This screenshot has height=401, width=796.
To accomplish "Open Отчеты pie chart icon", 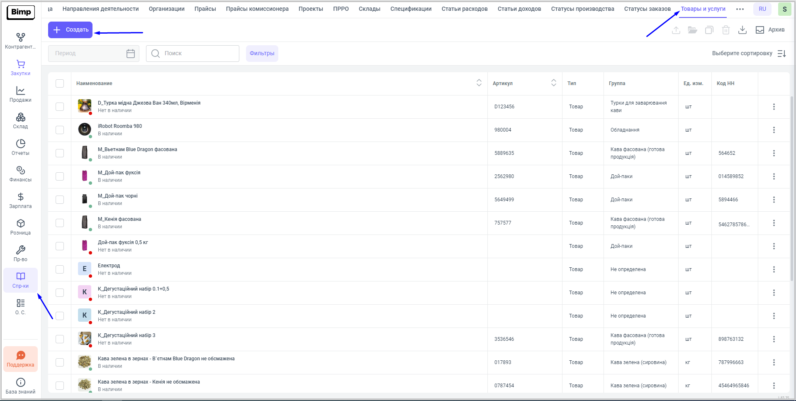I will pyautogui.click(x=20, y=147).
